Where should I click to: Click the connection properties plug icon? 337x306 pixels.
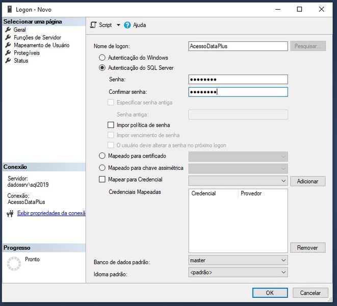[x=10, y=213]
